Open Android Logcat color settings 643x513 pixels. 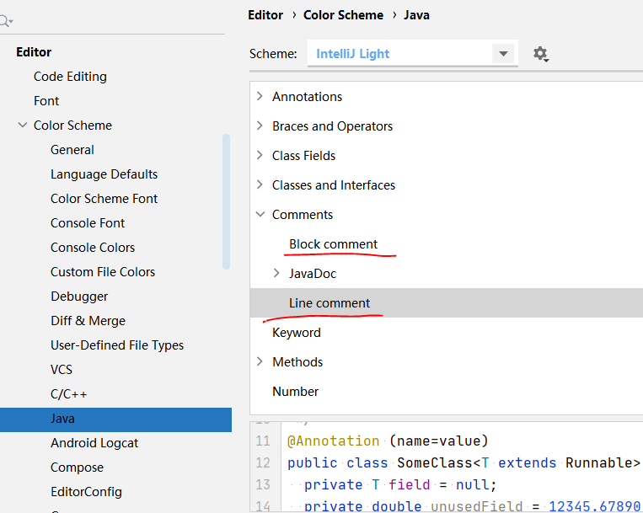[x=94, y=443]
